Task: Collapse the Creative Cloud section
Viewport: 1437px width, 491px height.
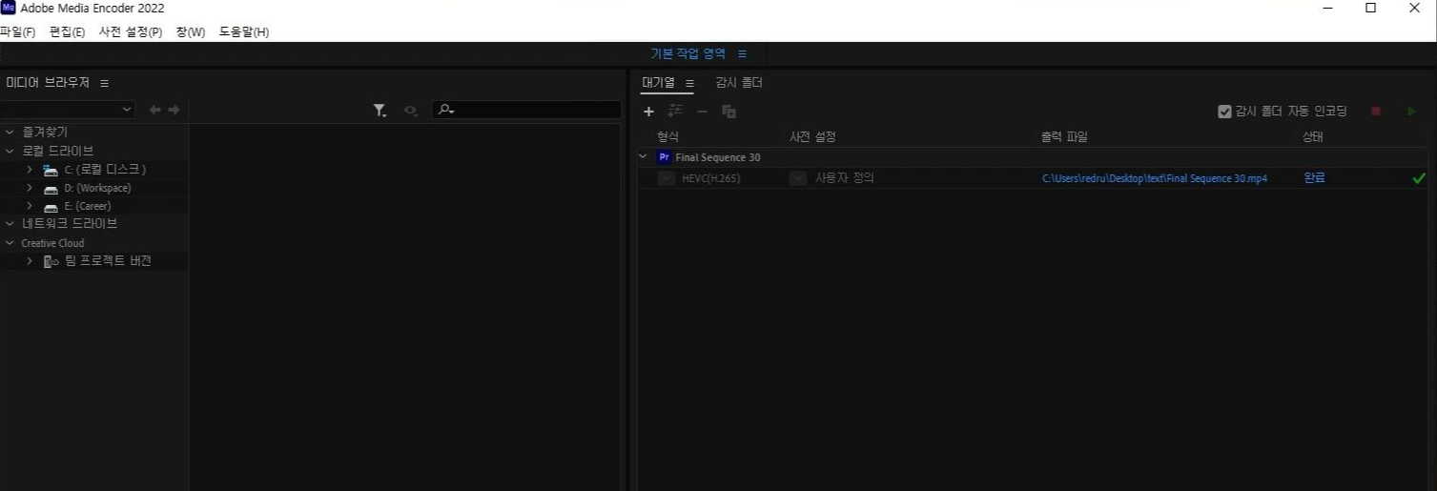Action: [10, 243]
